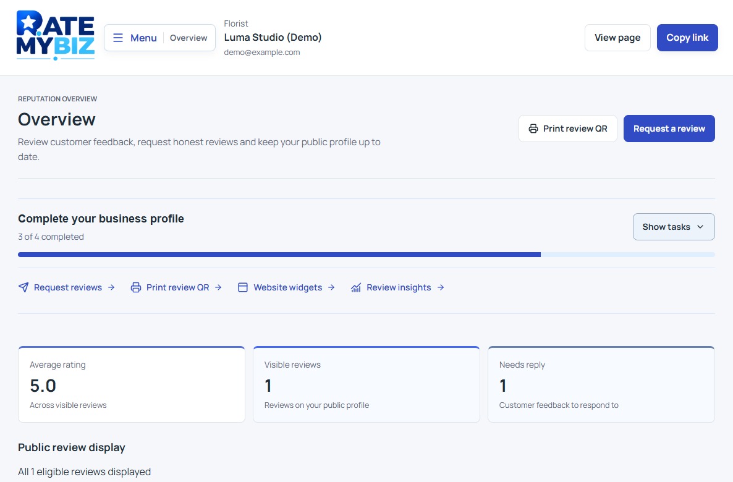Click 'REPUTATION OVERVIEW' label
Viewport: 733px width, 482px height.
tap(57, 99)
